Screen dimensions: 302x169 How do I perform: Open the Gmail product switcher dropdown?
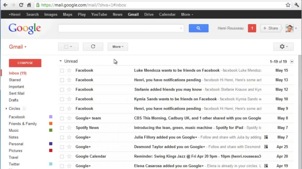pyautogui.click(x=17, y=47)
